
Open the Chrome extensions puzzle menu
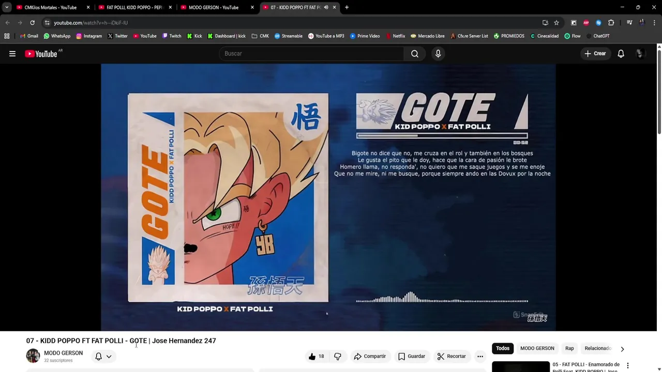611,23
